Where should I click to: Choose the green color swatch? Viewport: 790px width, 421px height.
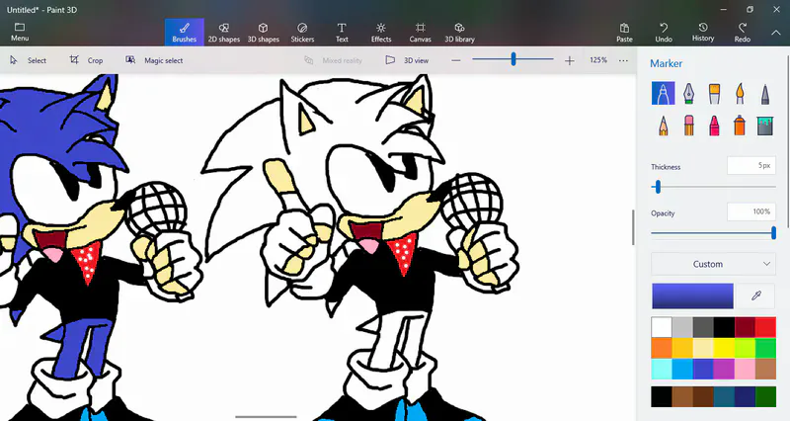[766, 348]
